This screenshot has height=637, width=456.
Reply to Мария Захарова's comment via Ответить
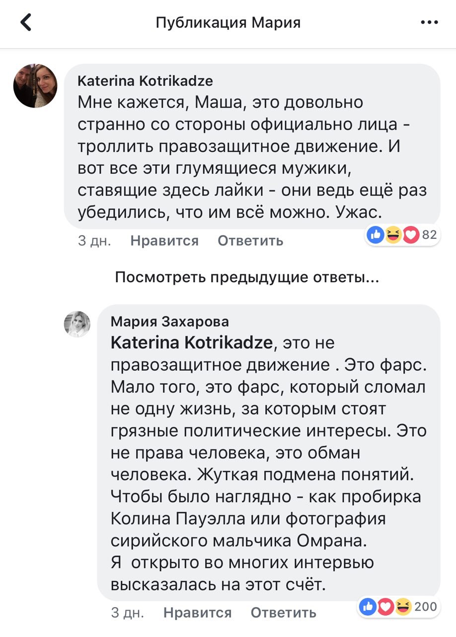pos(283,612)
